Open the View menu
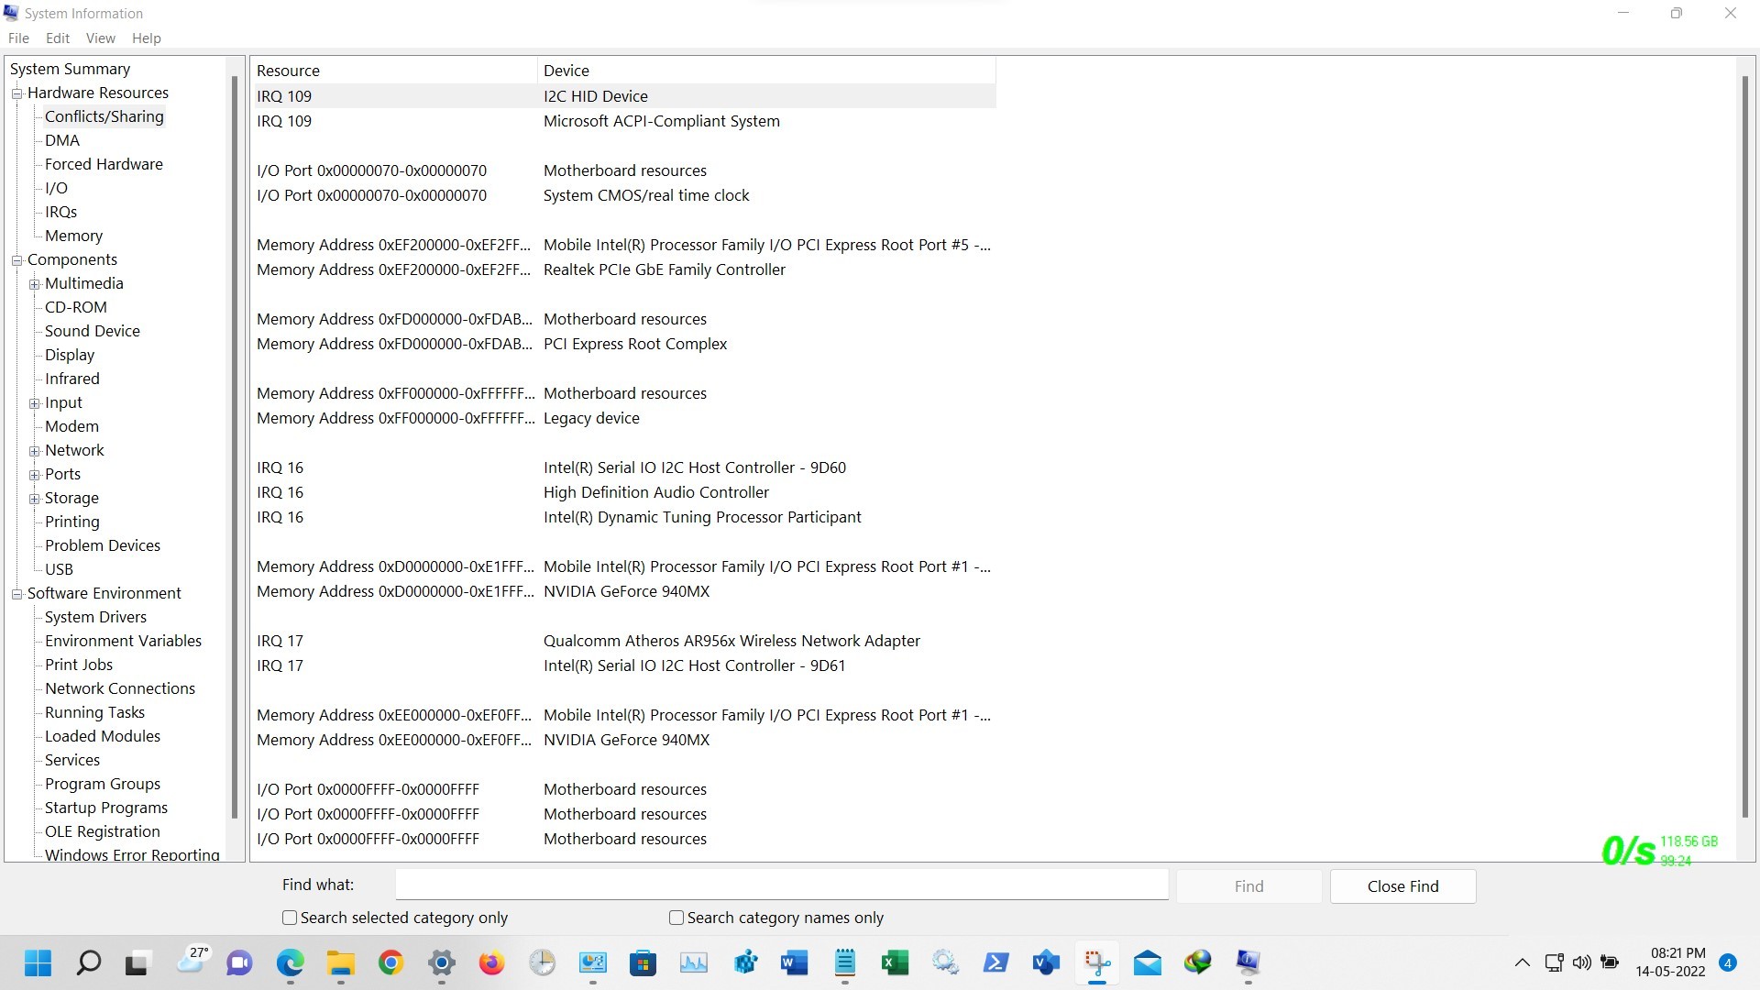Screen dimensions: 1760x990 coord(100,38)
